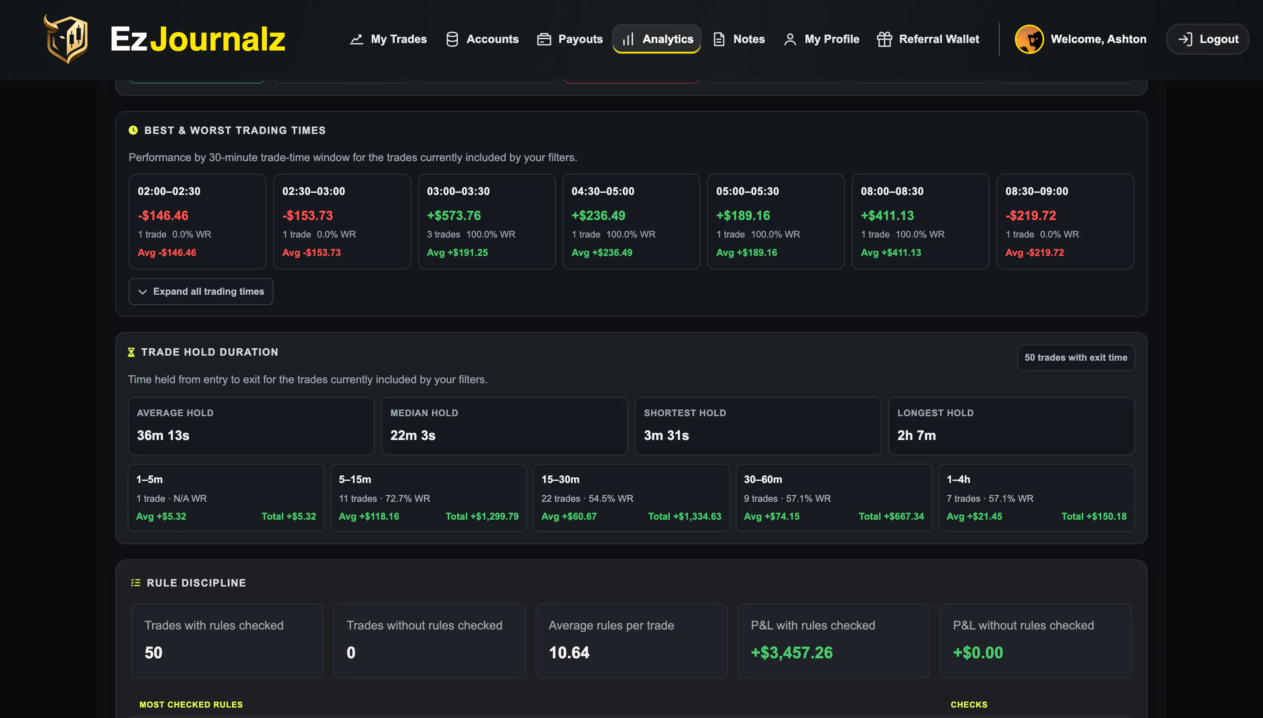Click the EzJournalz bull shield logo
This screenshot has height=718, width=1263.
(x=66, y=38)
